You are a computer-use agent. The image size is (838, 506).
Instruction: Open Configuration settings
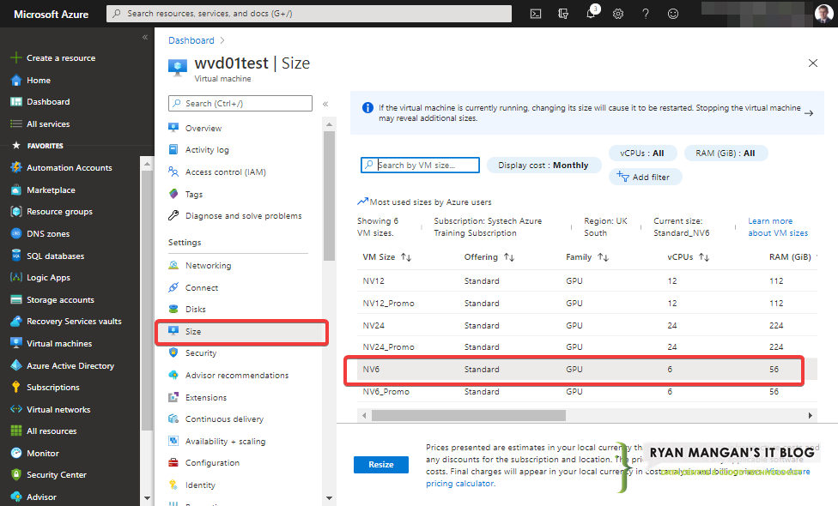(x=212, y=463)
